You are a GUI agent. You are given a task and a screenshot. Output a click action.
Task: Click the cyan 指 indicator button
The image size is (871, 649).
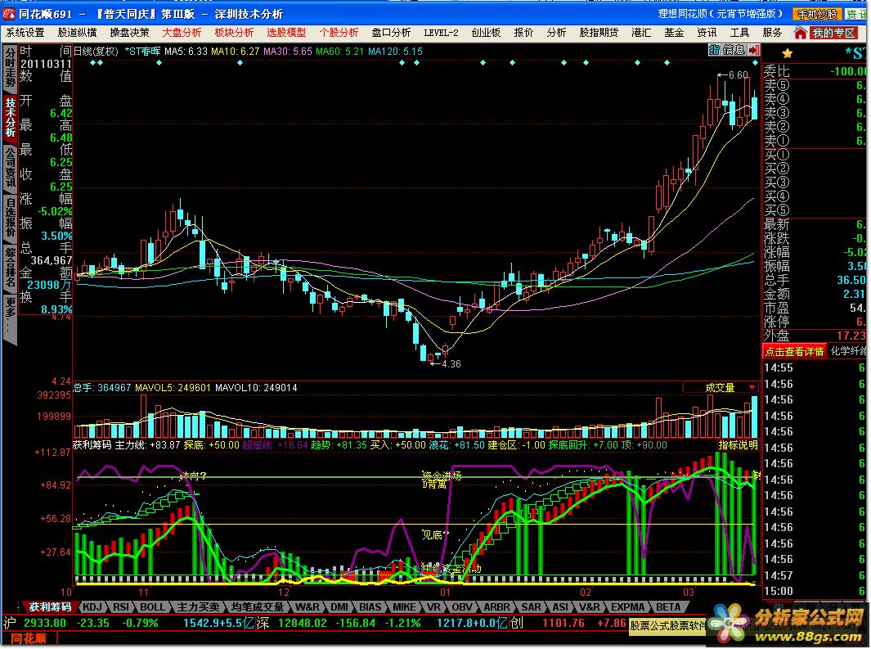click(x=714, y=51)
